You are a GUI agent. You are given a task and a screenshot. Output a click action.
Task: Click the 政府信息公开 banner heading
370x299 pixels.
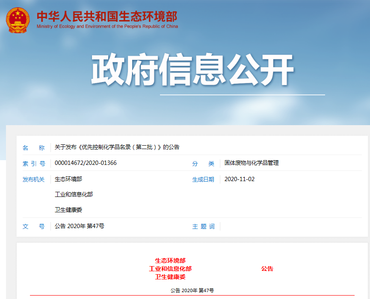click(192, 70)
